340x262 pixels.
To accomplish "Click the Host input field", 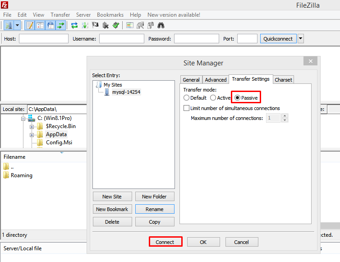I will pyautogui.click(x=43, y=39).
